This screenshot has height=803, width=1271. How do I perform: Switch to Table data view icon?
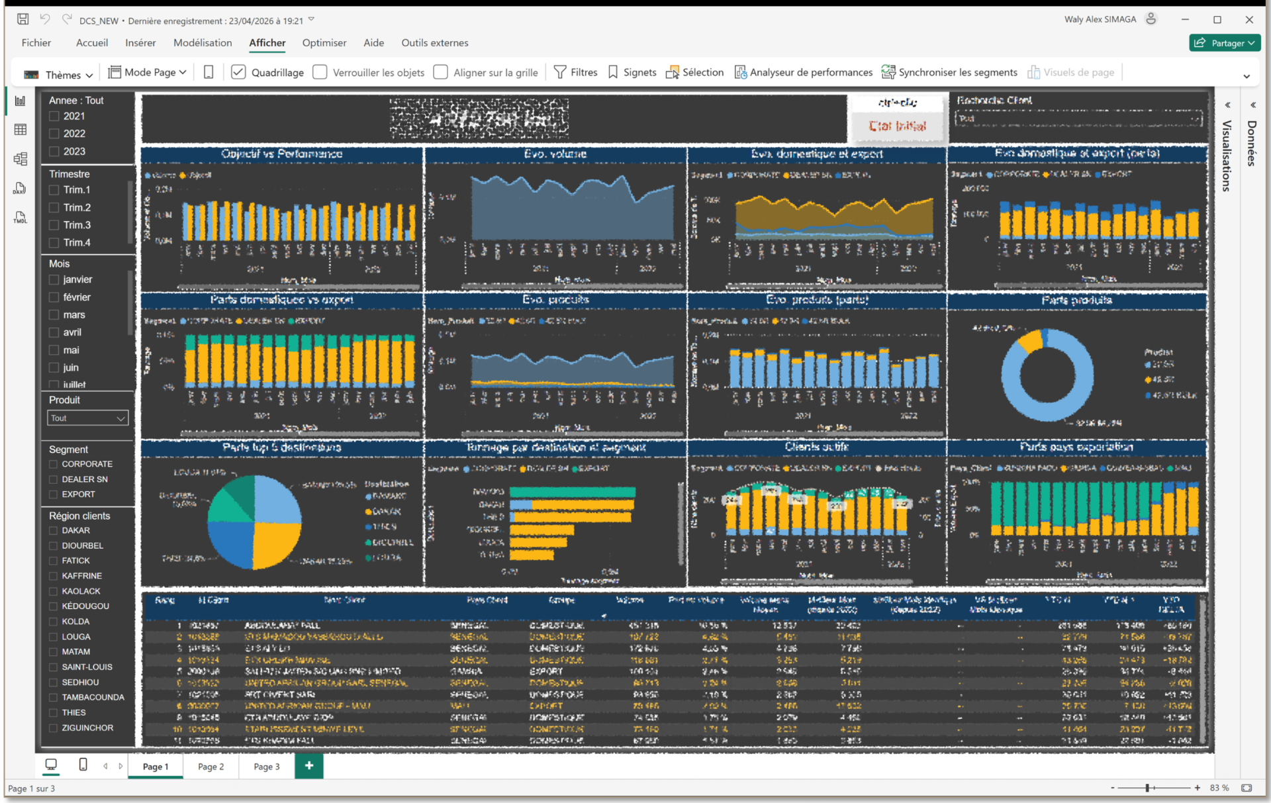pos(21,130)
